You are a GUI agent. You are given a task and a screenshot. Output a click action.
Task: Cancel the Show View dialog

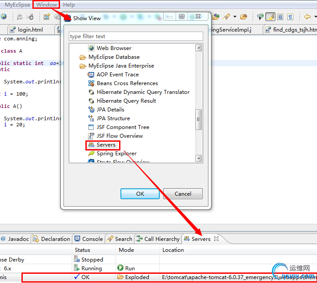tap(183, 193)
